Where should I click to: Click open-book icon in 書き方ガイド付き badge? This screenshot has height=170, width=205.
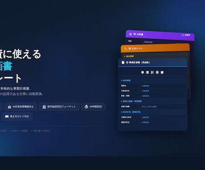pyautogui.click(x=7, y=116)
